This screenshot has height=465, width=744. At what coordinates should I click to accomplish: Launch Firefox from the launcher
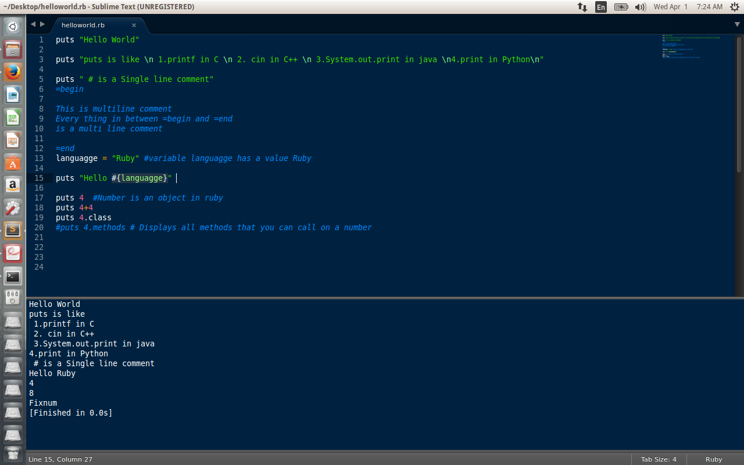pyautogui.click(x=12, y=72)
